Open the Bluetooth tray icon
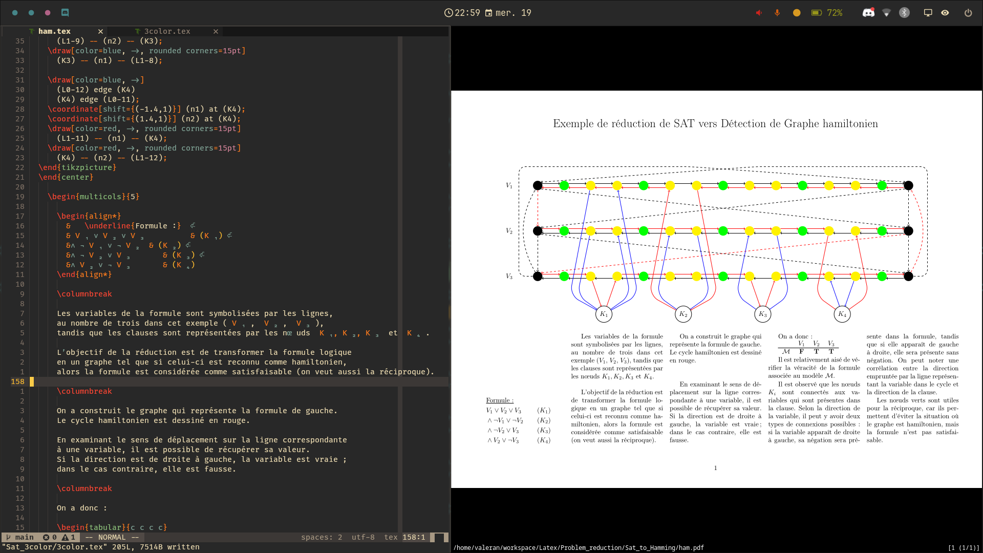This screenshot has height=553, width=983. click(x=904, y=13)
